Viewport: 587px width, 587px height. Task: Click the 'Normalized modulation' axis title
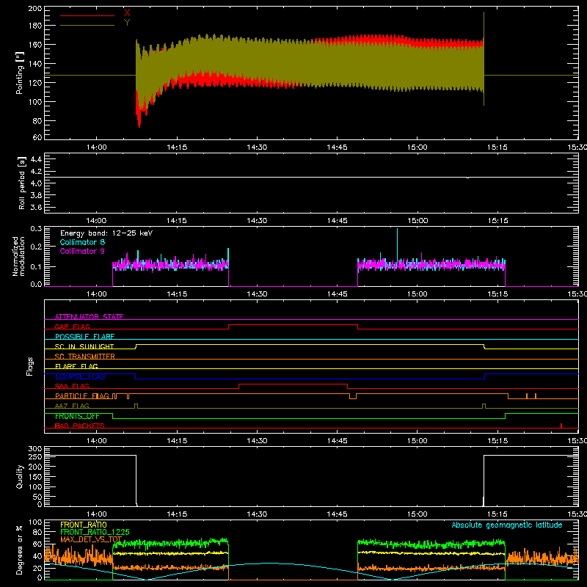[18, 256]
